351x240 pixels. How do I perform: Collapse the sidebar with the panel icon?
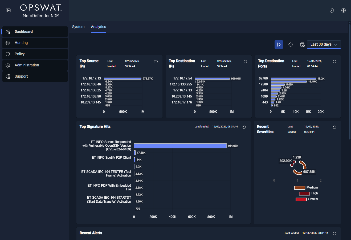click(8, 10)
